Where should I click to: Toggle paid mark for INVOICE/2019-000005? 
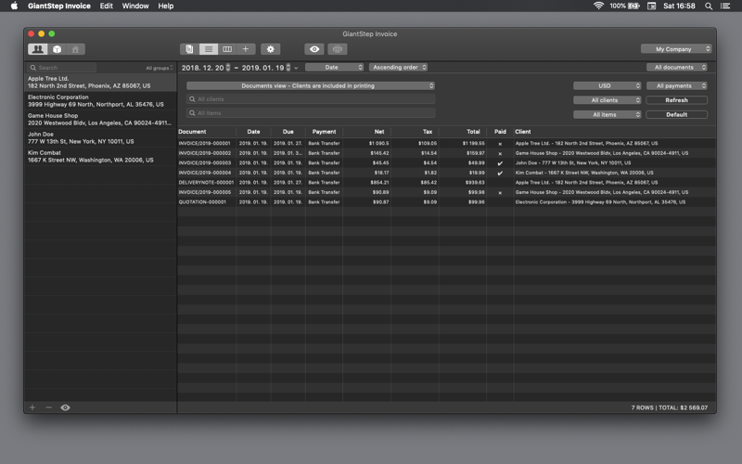500,193
